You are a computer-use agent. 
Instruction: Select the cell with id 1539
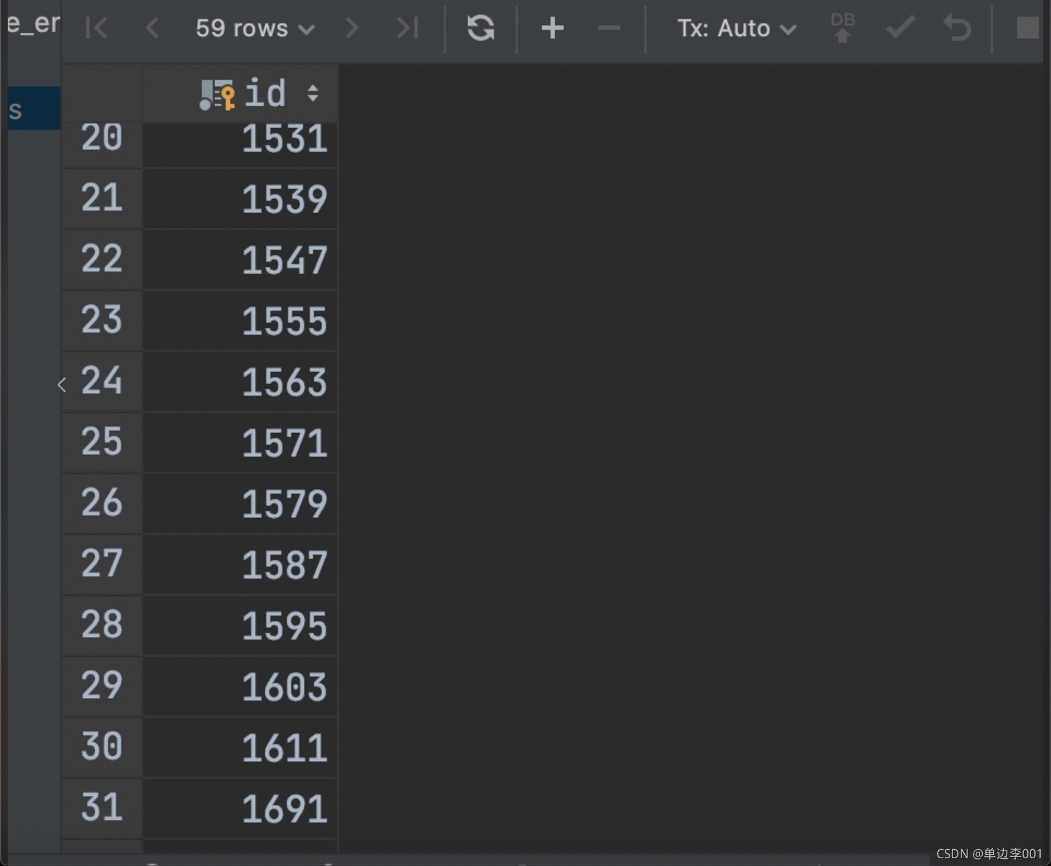coord(240,198)
